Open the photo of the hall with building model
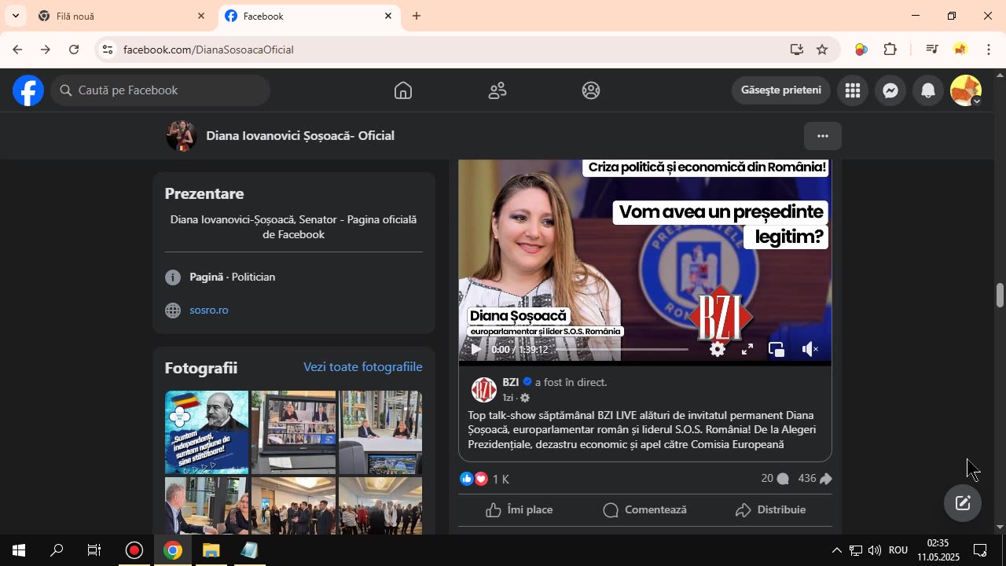This screenshot has height=566, width=1006. [380, 432]
